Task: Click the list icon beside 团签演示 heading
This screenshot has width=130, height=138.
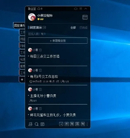Action: tap(44, 27)
